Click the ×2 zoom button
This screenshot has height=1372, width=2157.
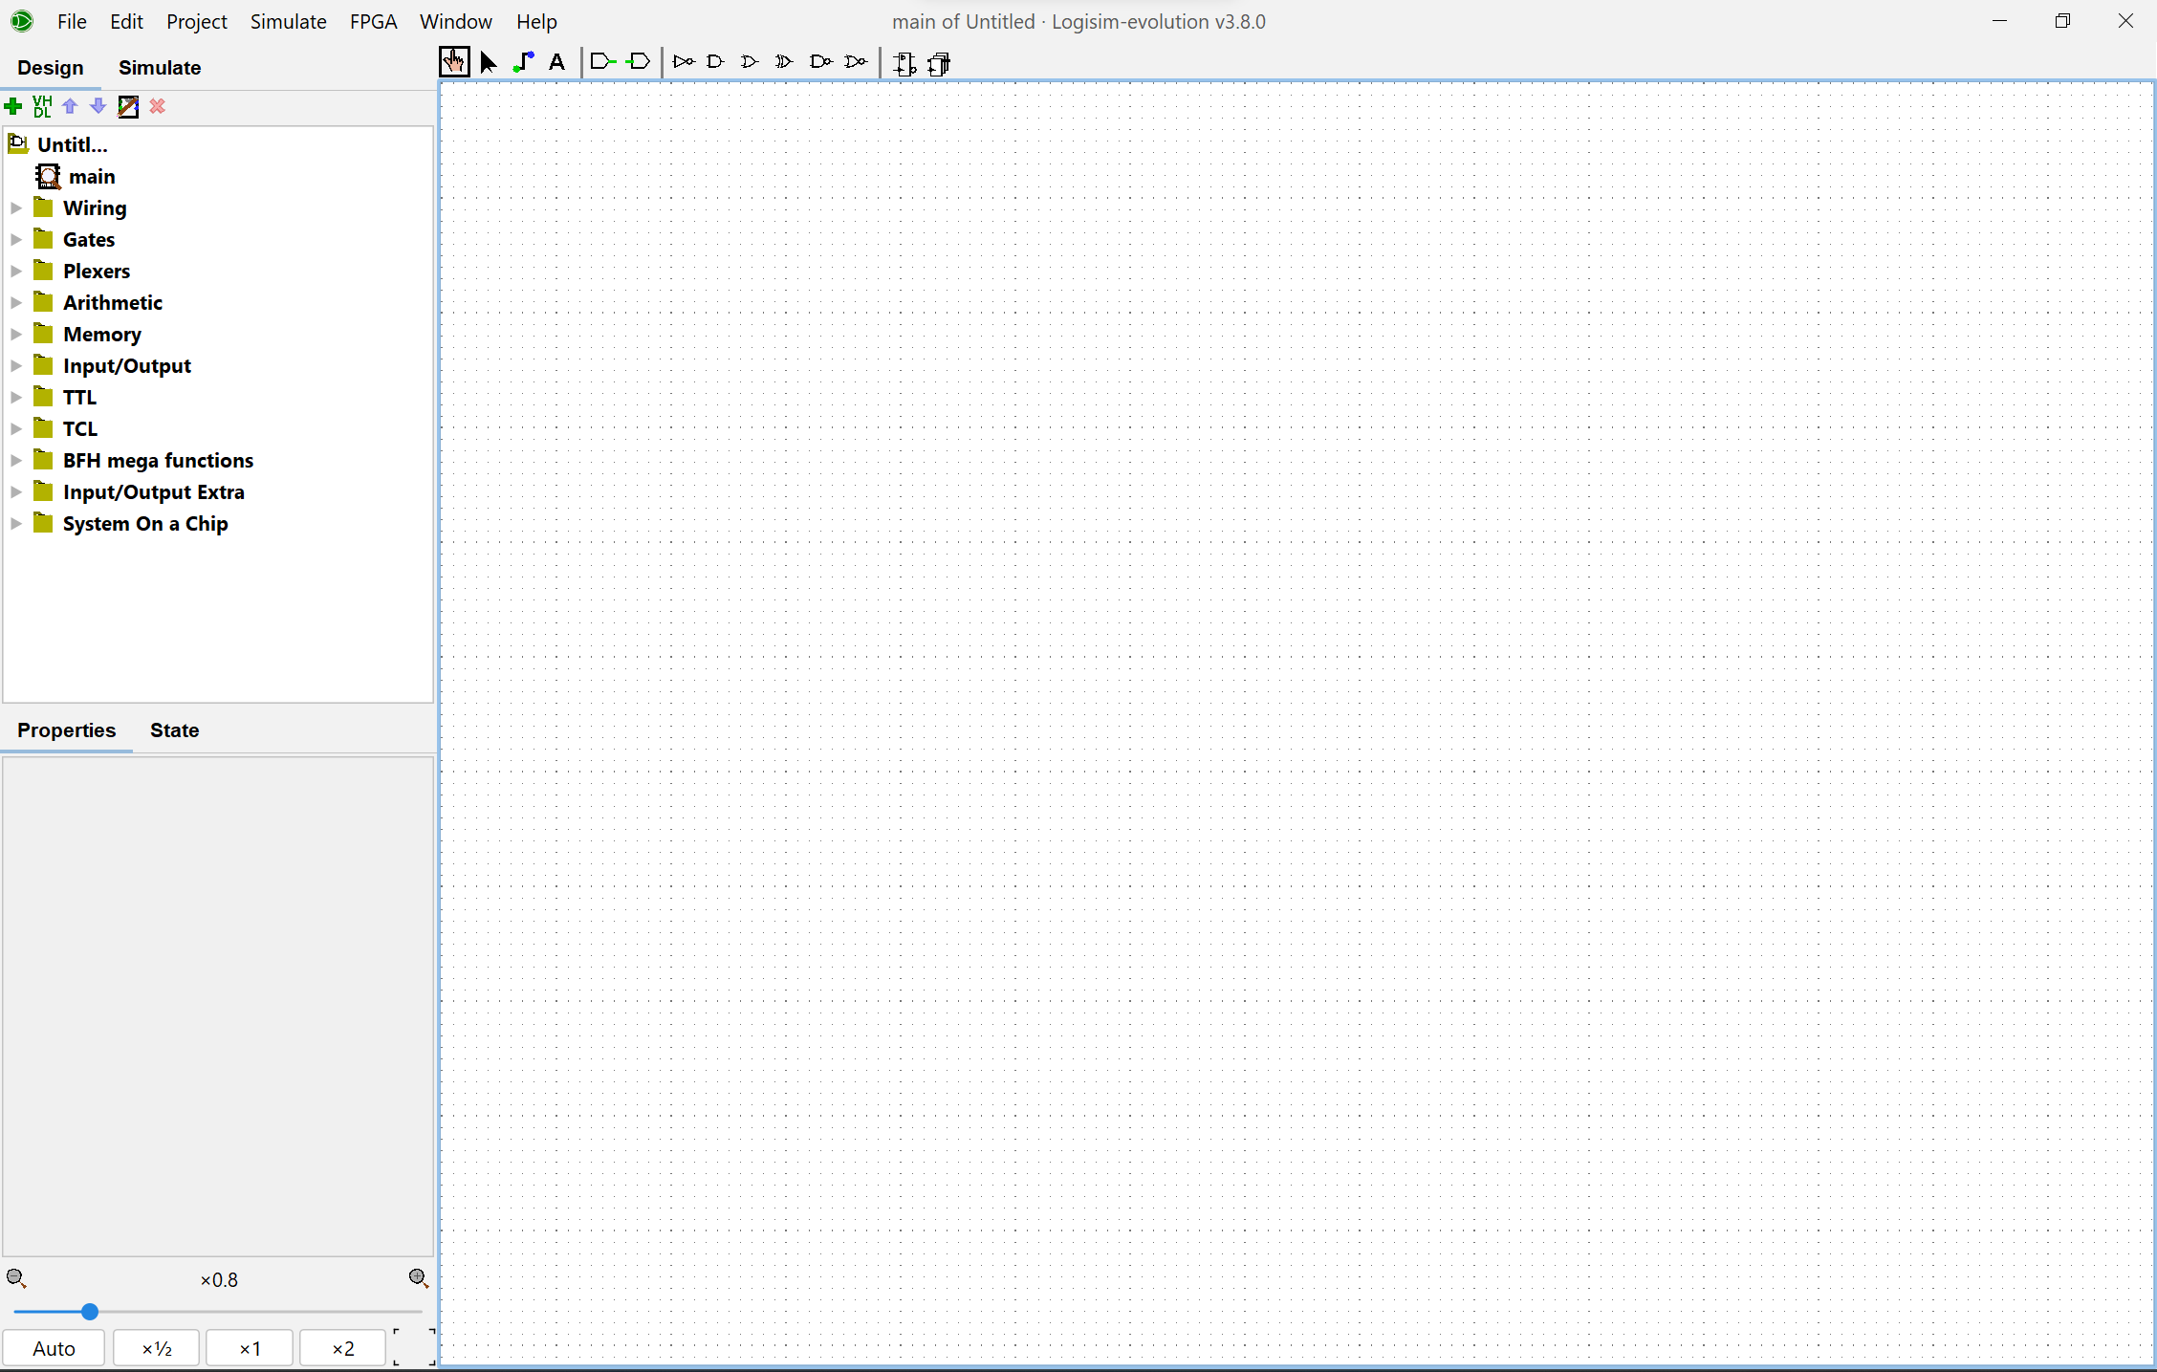click(342, 1348)
